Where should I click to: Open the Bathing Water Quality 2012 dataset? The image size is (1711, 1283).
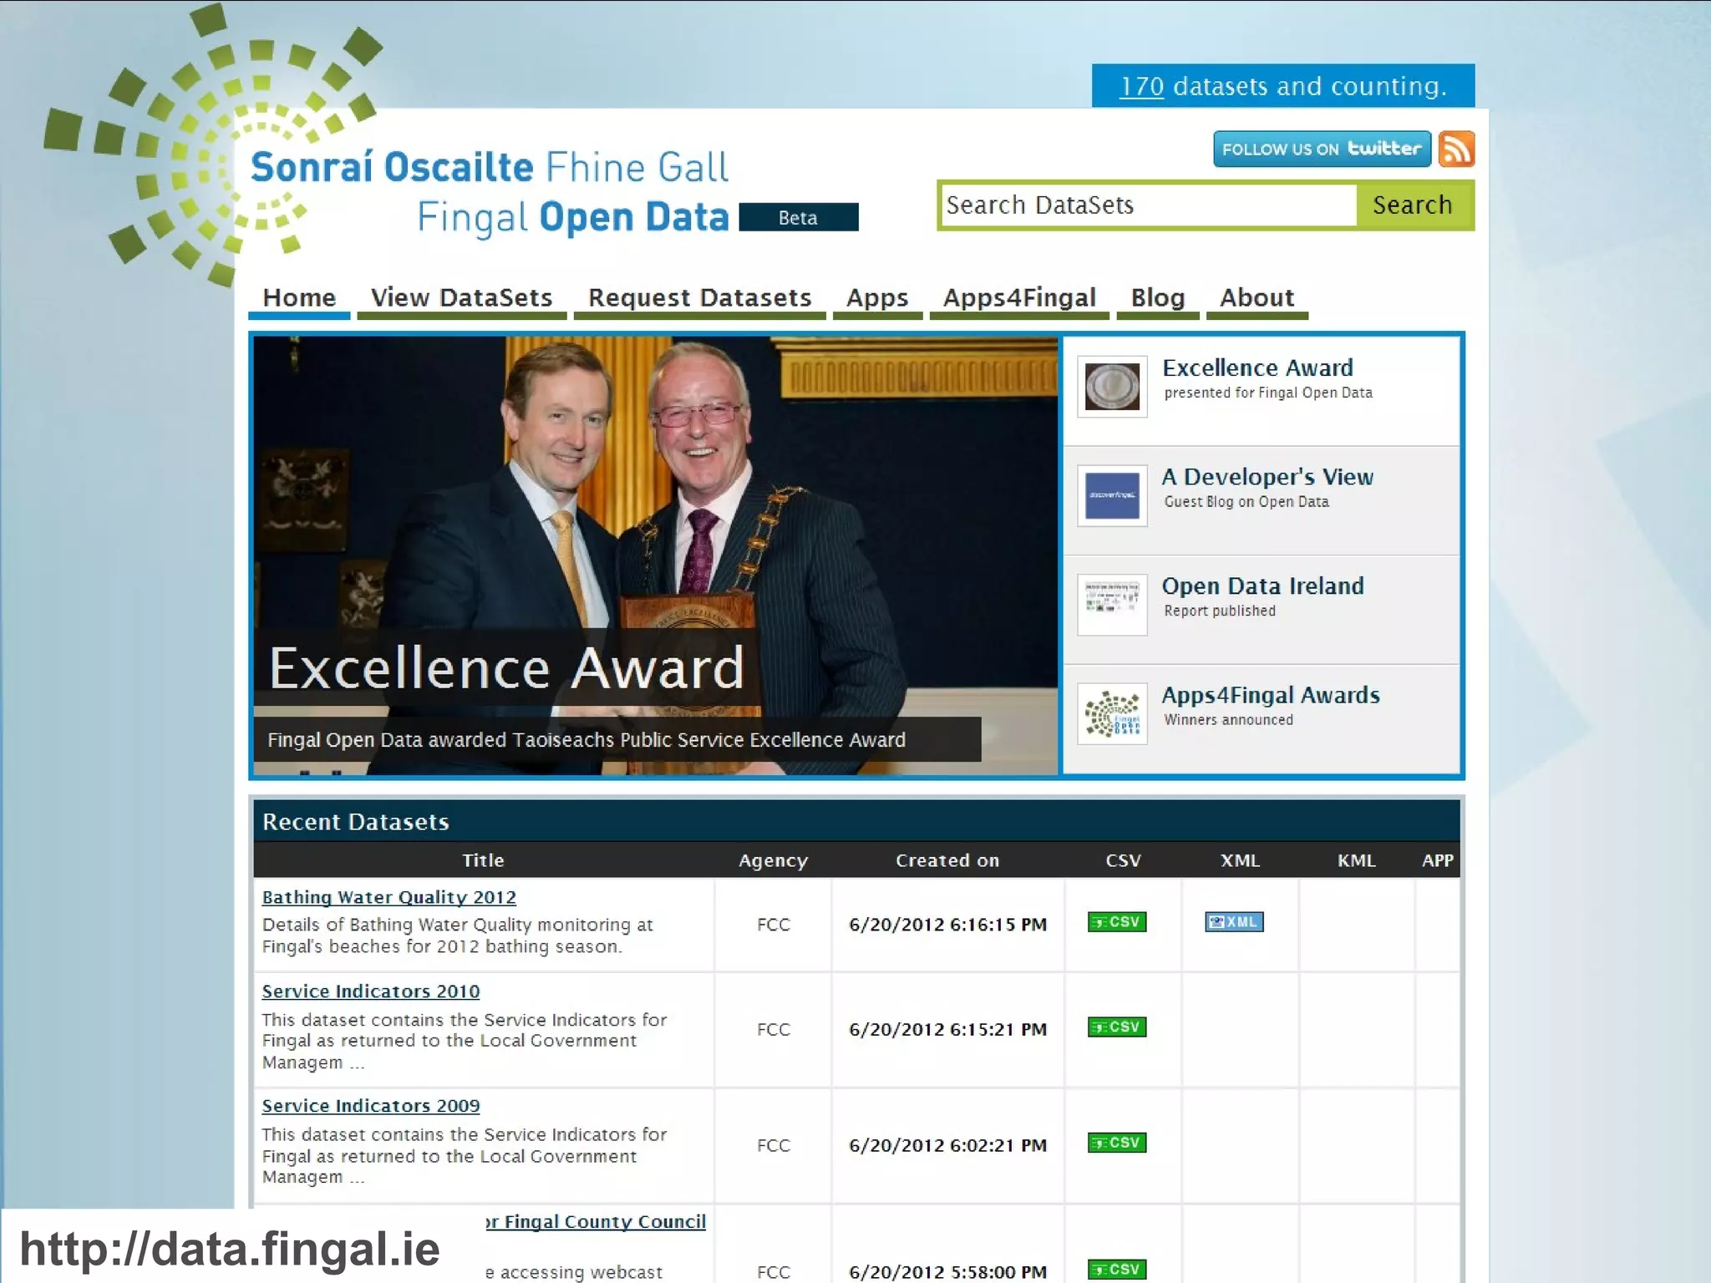pyautogui.click(x=389, y=897)
